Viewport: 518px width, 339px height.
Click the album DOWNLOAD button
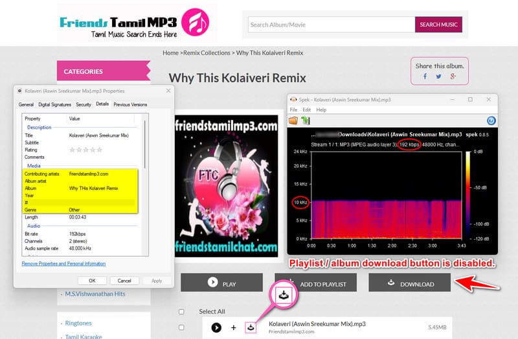coord(410,283)
